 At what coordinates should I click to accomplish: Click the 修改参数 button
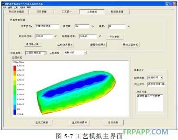coord(113,122)
